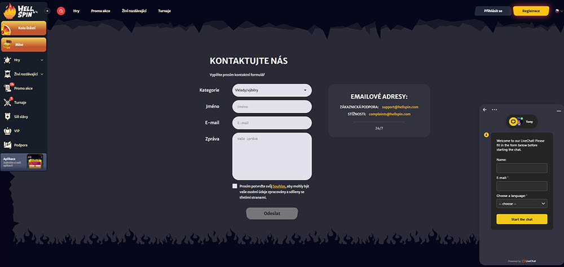Expand Živí rozdávající sidebar chevron

click(x=42, y=74)
